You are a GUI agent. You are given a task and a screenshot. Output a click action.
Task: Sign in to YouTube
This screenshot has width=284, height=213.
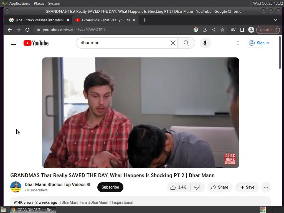point(259,43)
